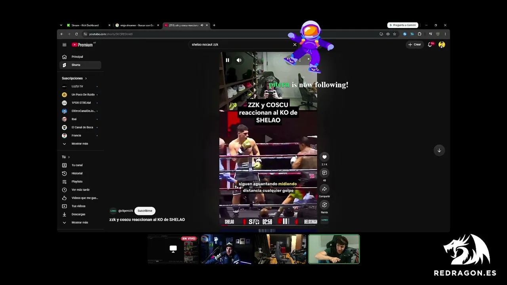Select the green-bordered webcam thumbnail
This screenshot has width=507, height=285.
click(334, 249)
